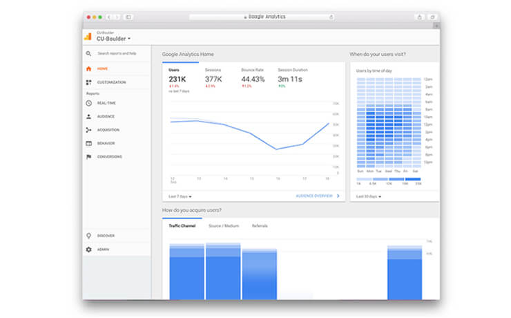
Task: Click the last bar in Traffic Channel chart
Action: coord(405,272)
